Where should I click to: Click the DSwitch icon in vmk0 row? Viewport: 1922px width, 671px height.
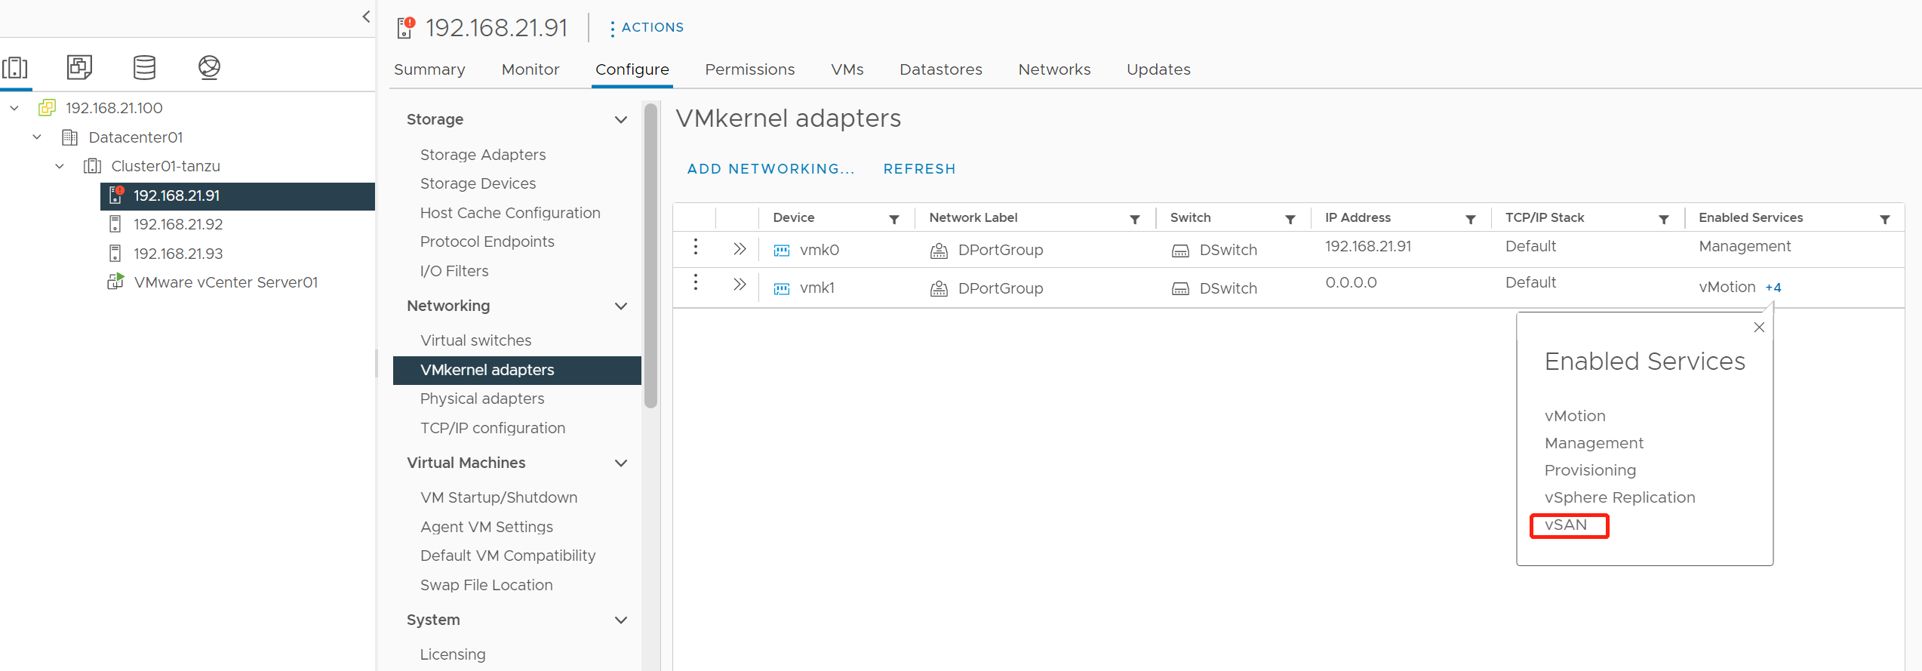(x=1180, y=251)
